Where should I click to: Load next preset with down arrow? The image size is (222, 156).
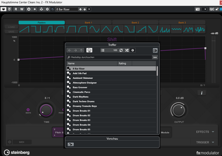(x=85, y=9)
